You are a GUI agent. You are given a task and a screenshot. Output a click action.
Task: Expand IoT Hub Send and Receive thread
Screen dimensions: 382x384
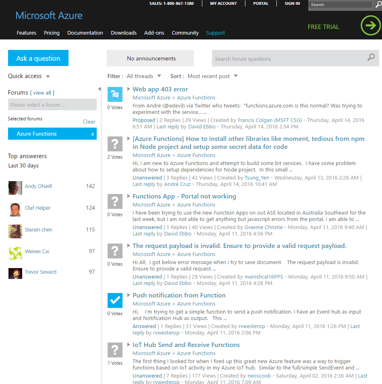click(129, 344)
